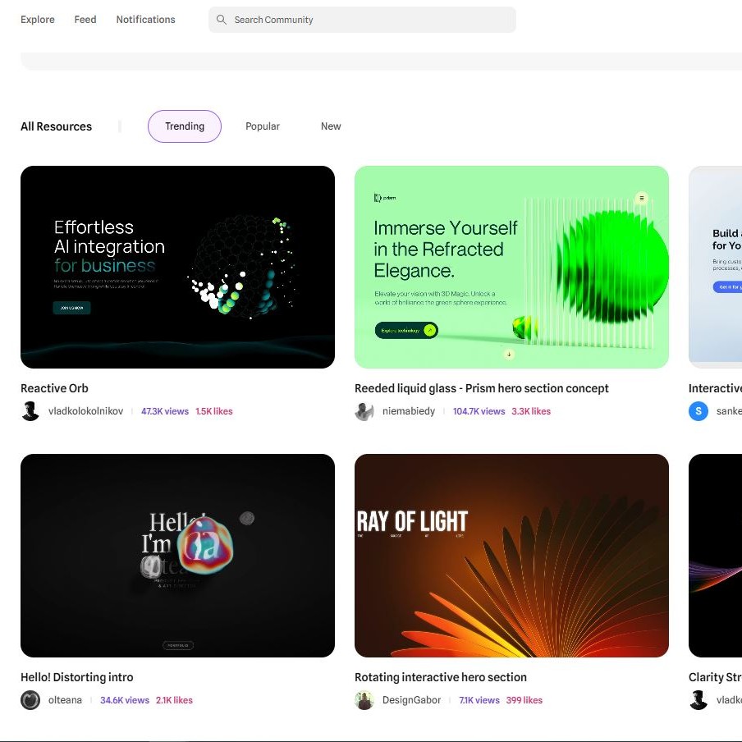Viewport: 742px width, 742px height.
Task: Open the Reactive Orb thumbnail
Action: point(177,267)
